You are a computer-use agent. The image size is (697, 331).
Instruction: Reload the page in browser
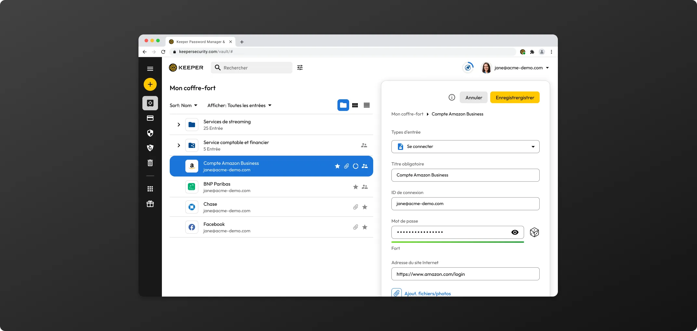[163, 52]
